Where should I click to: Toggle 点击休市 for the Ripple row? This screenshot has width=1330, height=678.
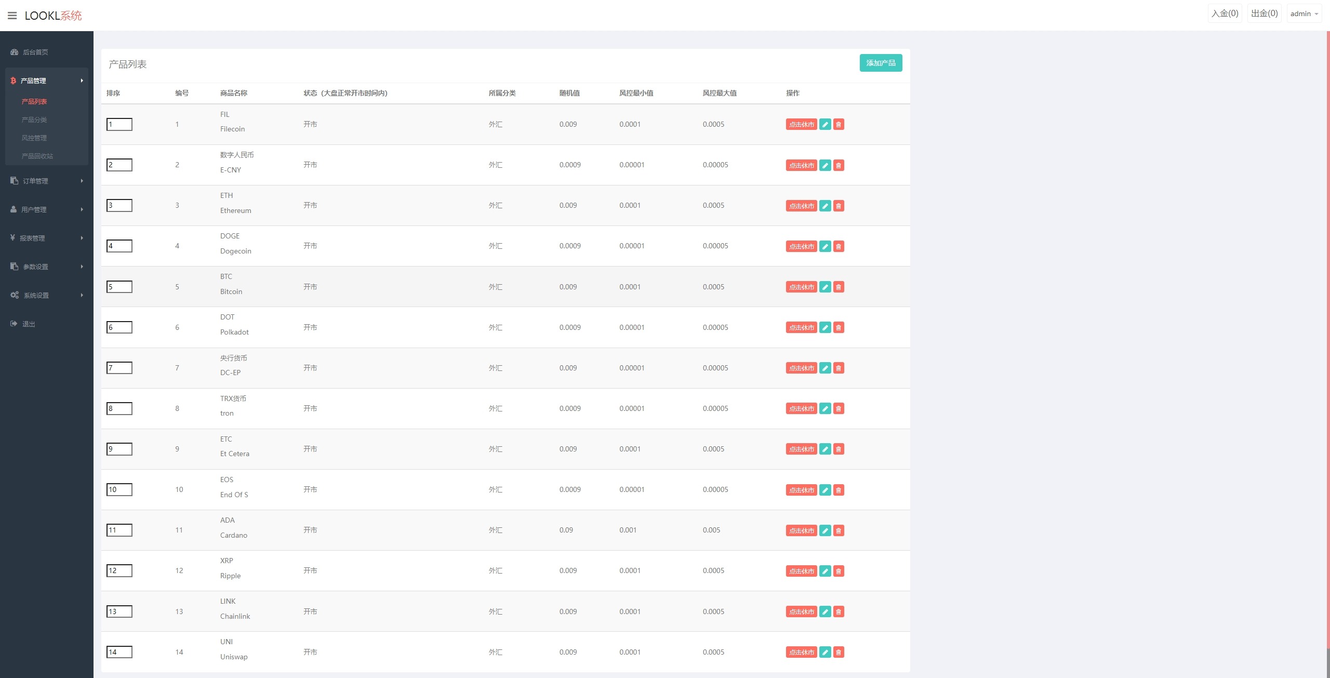(x=801, y=571)
